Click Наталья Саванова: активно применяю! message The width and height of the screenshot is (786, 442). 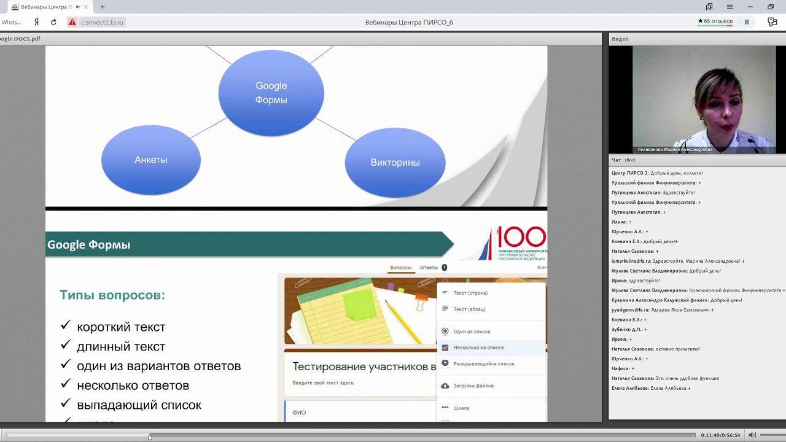[656, 349]
